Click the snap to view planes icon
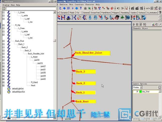The height and width of the screenshot is (122, 162). [x=108, y=8]
